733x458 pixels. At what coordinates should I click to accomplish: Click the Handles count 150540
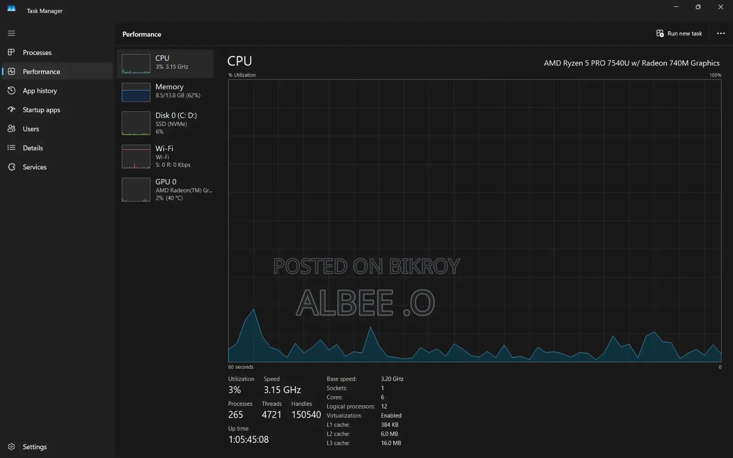(x=306, y=414)
